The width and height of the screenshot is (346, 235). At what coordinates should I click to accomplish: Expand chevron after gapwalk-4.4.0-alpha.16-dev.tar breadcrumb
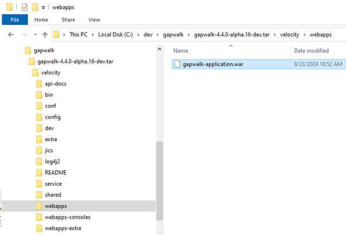275,35
